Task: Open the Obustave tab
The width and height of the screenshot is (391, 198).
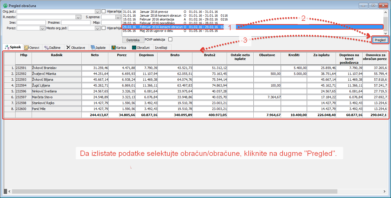Action: [76, 47]
